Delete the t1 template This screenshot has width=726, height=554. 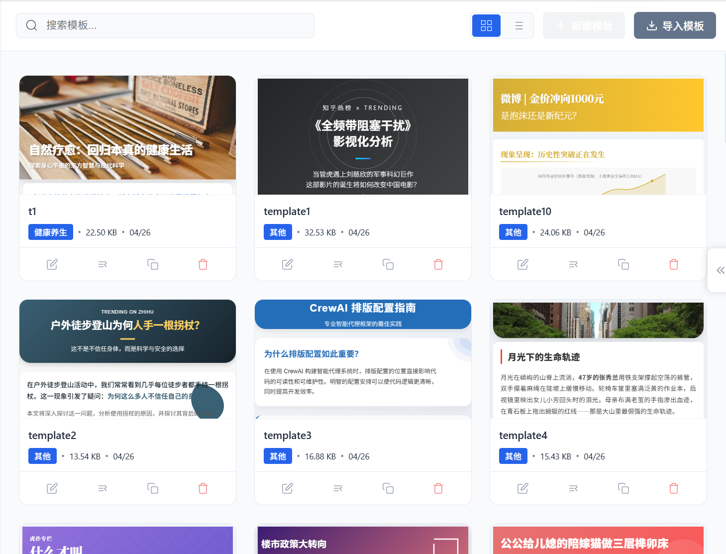click(203, 264)
